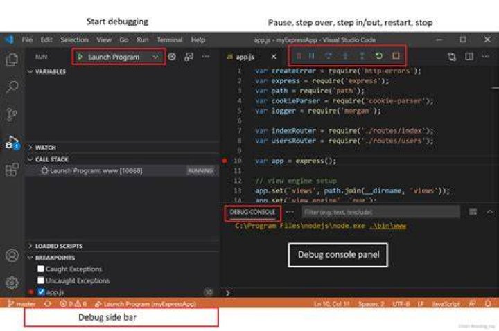499x331 pixels.
Task: Open the Help menu
Action: pos(198,39)
